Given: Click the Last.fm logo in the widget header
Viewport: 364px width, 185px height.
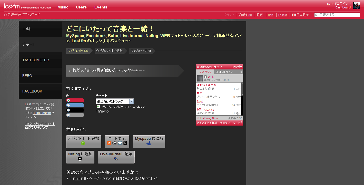Looking at the screenshot, I should (x=237, y=67).
